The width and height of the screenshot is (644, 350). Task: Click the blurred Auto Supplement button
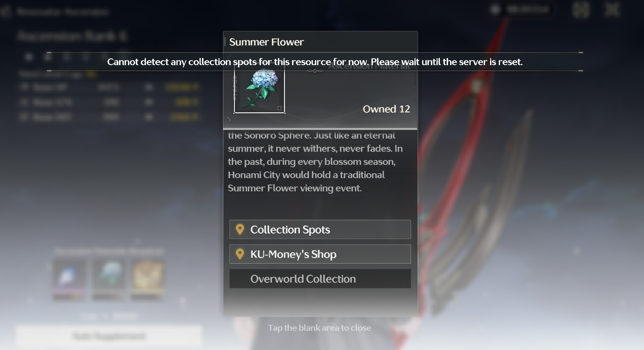(109, 336)
